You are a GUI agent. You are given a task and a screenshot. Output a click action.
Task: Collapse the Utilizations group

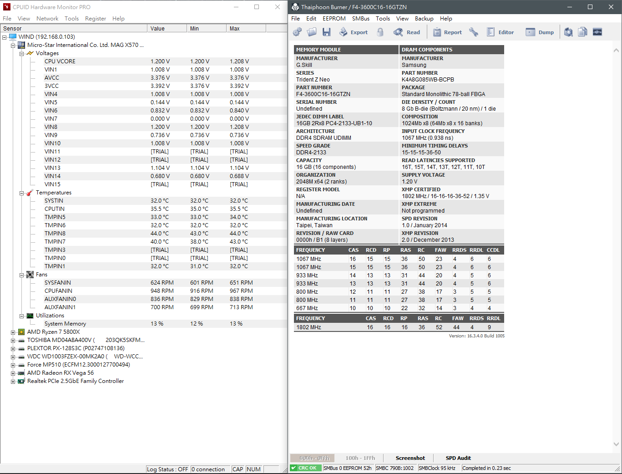click(x=21, y=316)
